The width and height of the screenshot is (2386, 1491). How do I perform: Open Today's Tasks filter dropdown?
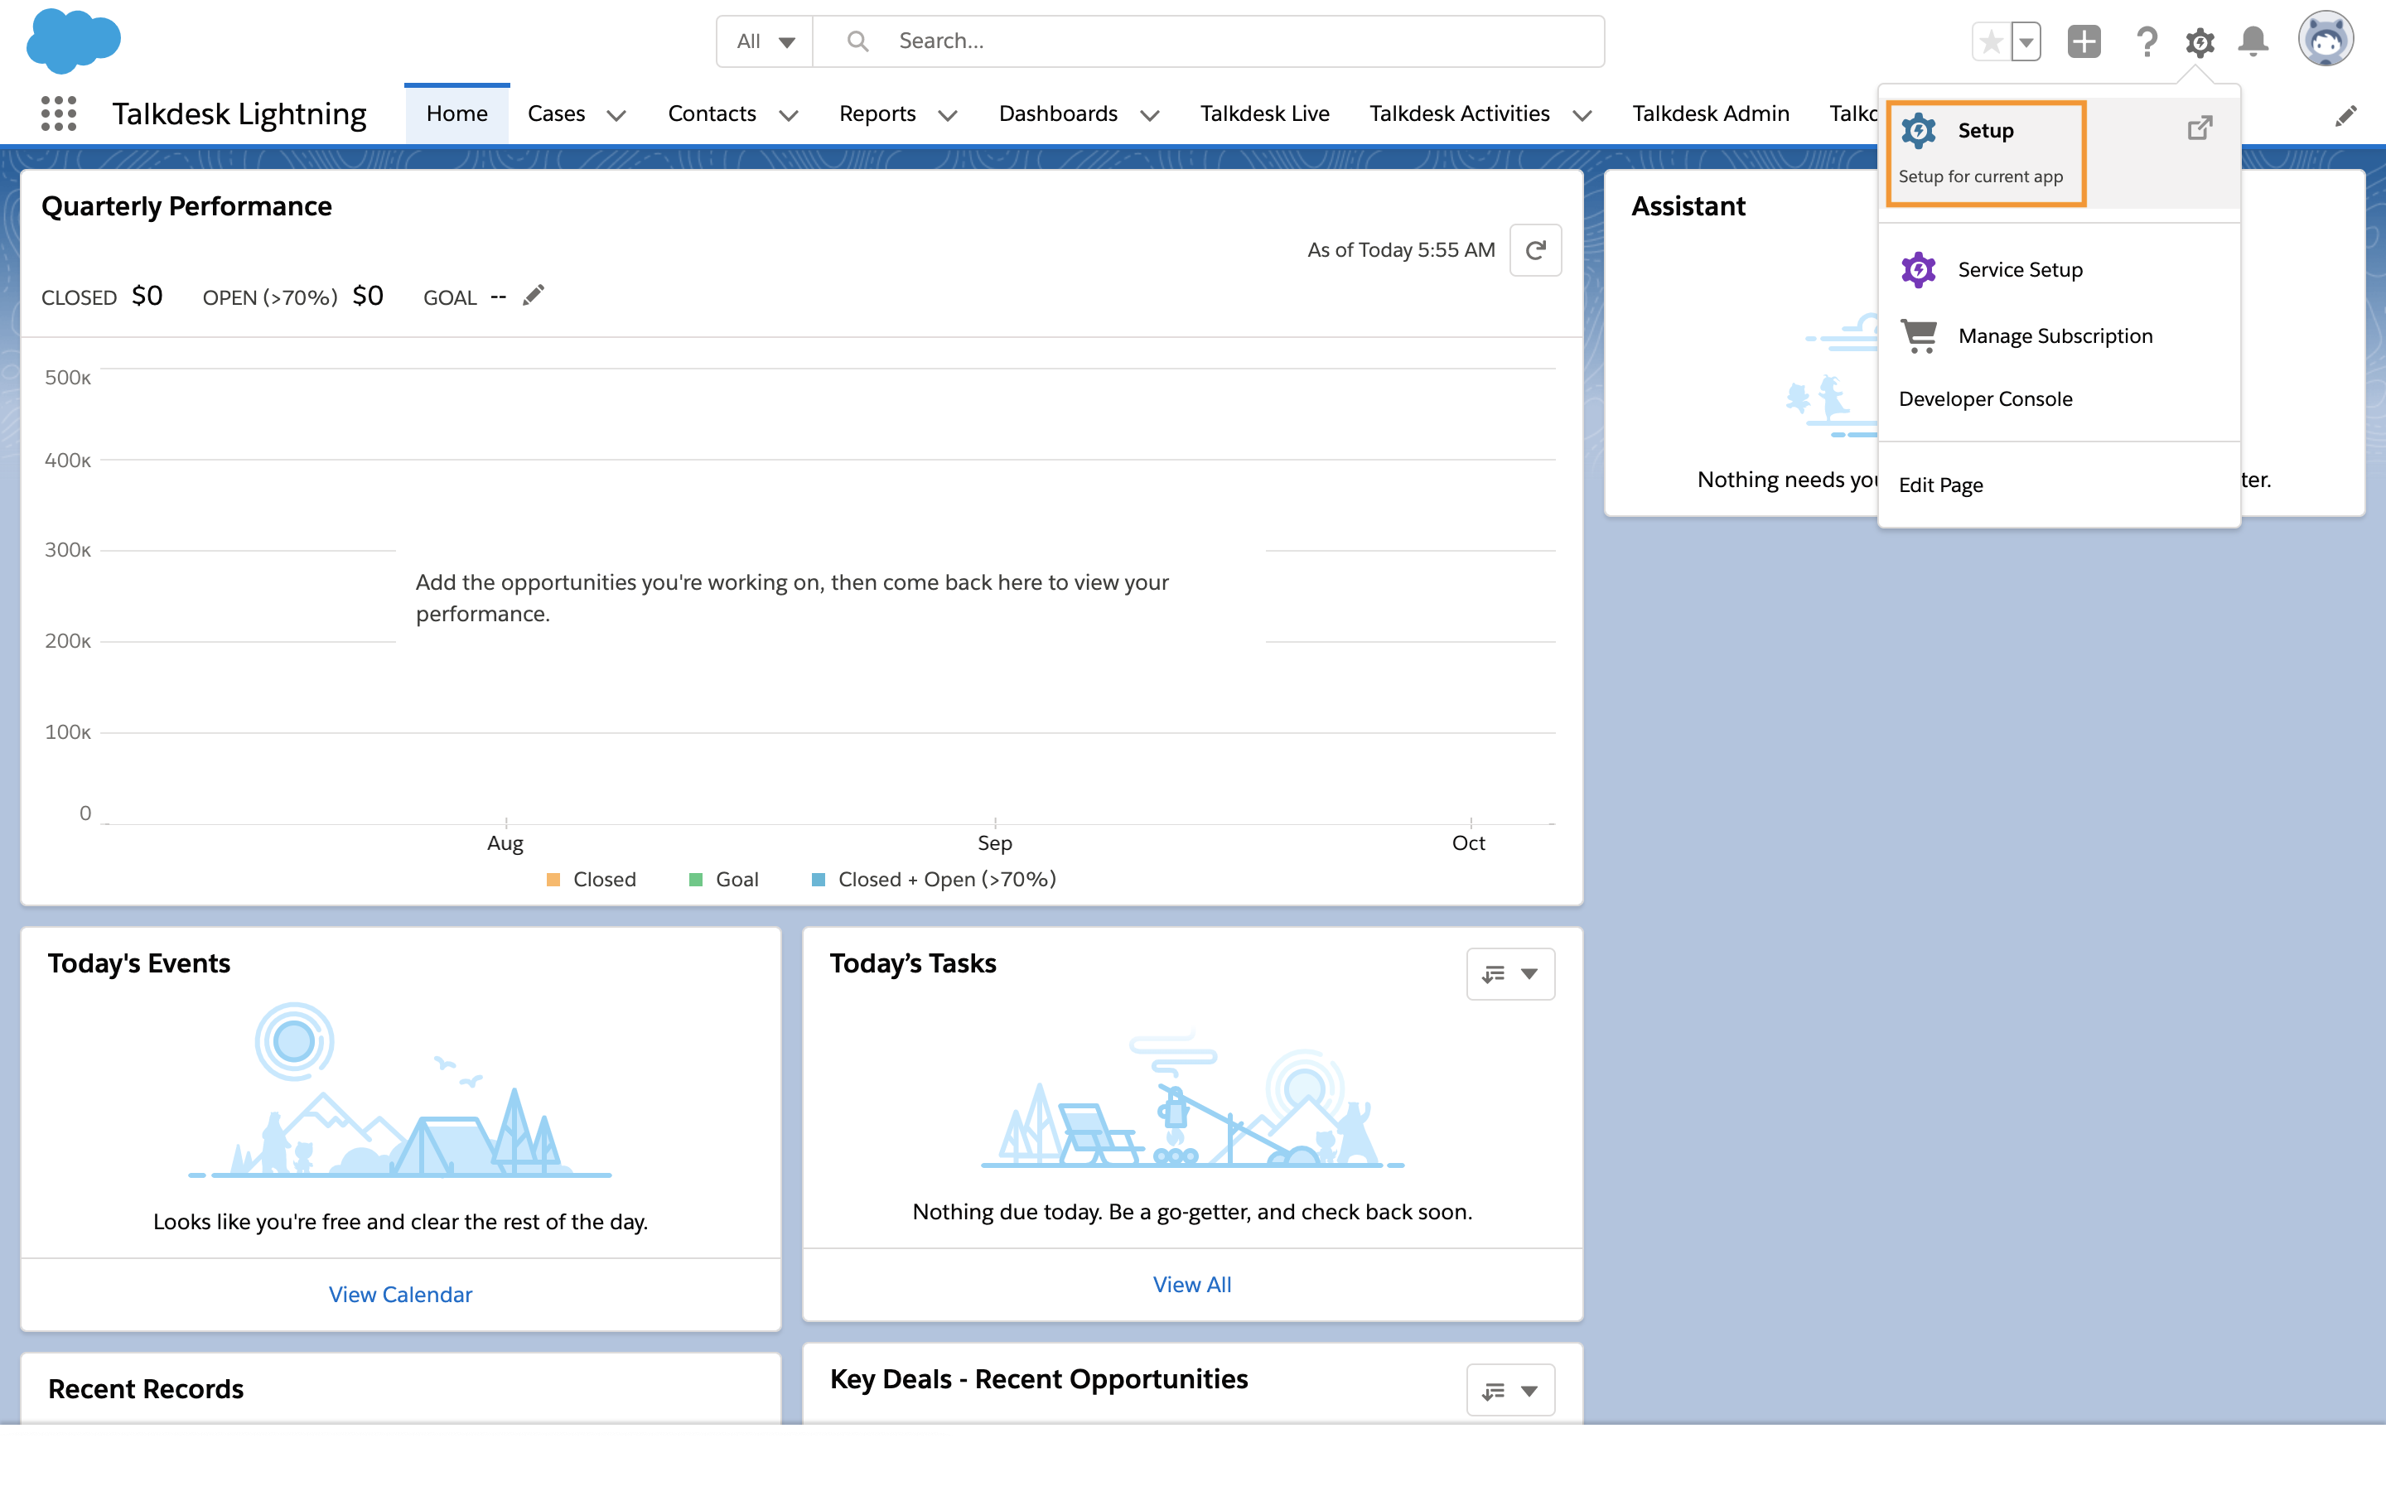pos(1510,974)
